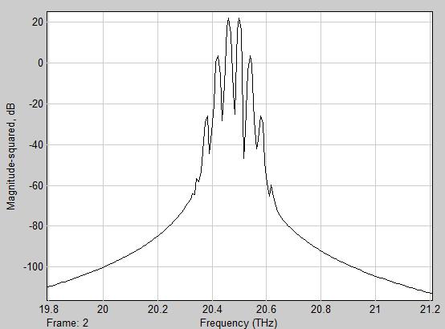The width and height of the screenshot is (445, 329).
Task: Click the x-axis tick label '20.6'
Action: [x=266, y=309]
